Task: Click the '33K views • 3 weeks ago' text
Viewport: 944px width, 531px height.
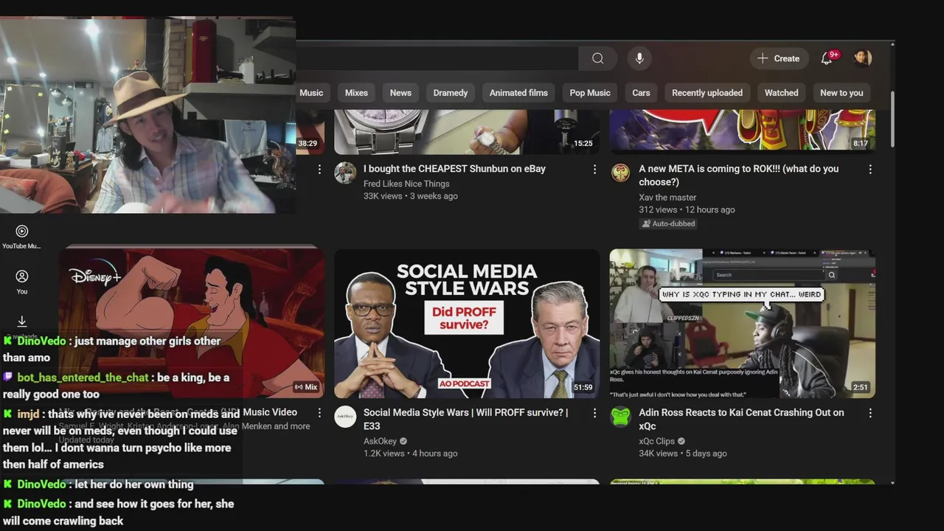Action: [x=410, y=196]
